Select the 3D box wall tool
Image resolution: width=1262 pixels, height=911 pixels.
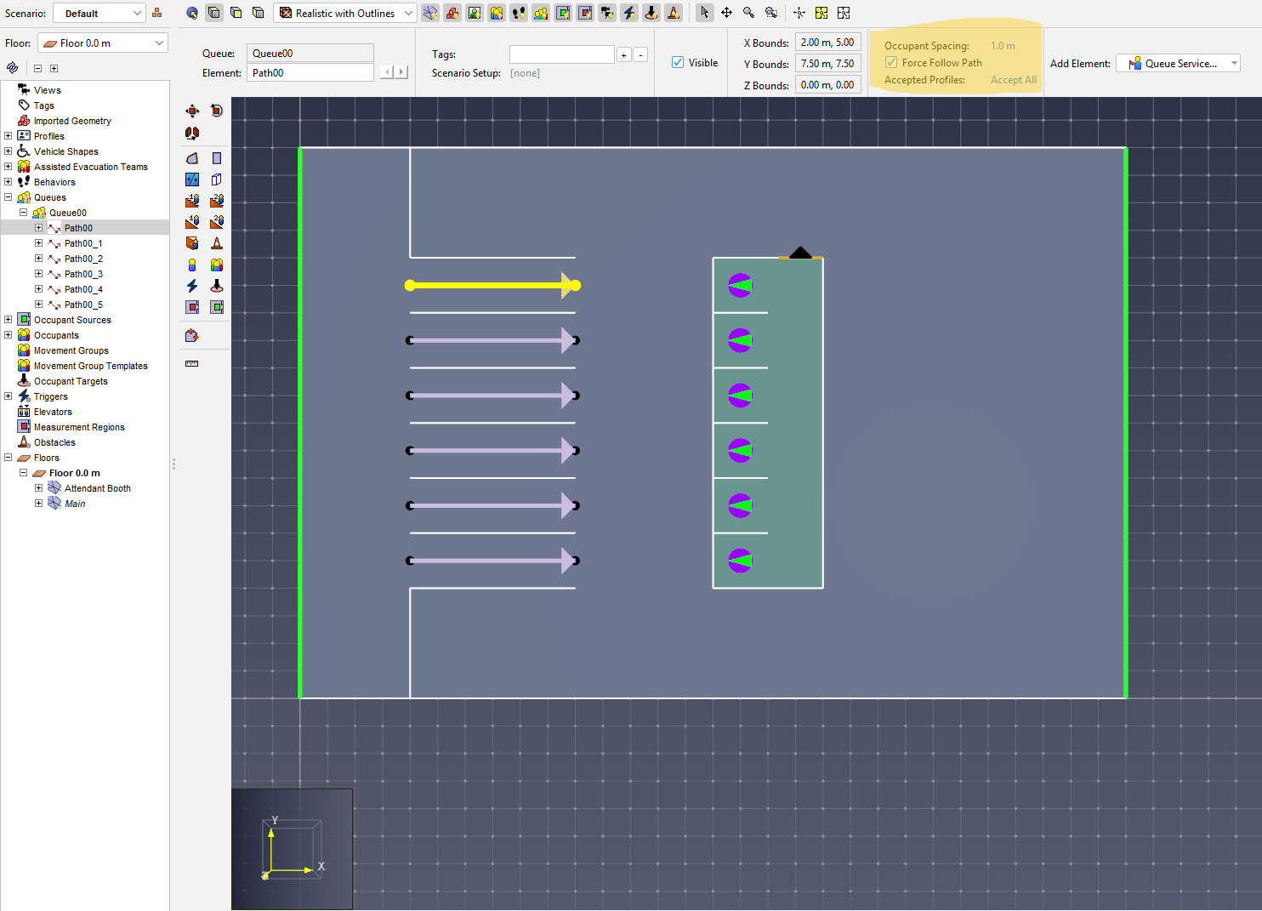[x=217, y=179]
